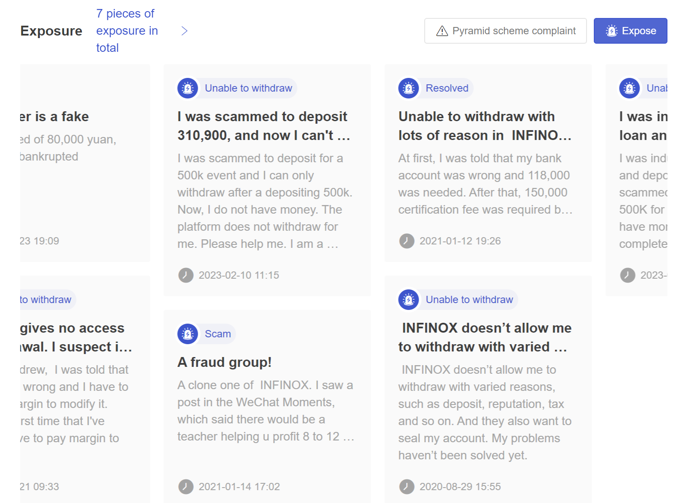Click the clock icon beside 2021-01-14 17:02
688x503 pixels.
point(186,487)
